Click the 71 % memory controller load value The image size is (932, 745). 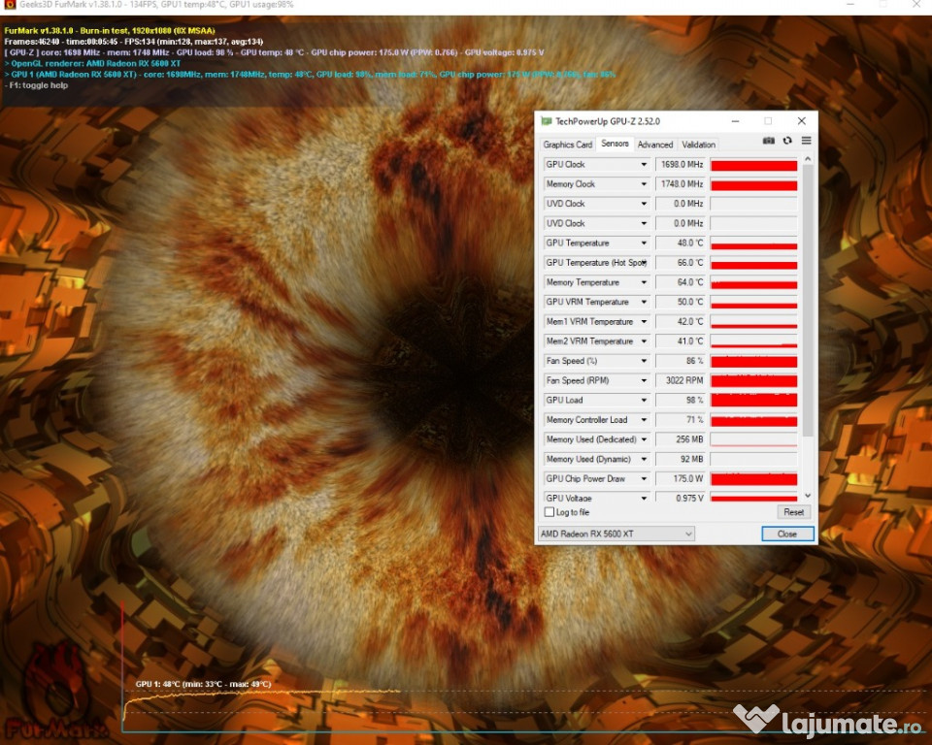coord(681,419)
